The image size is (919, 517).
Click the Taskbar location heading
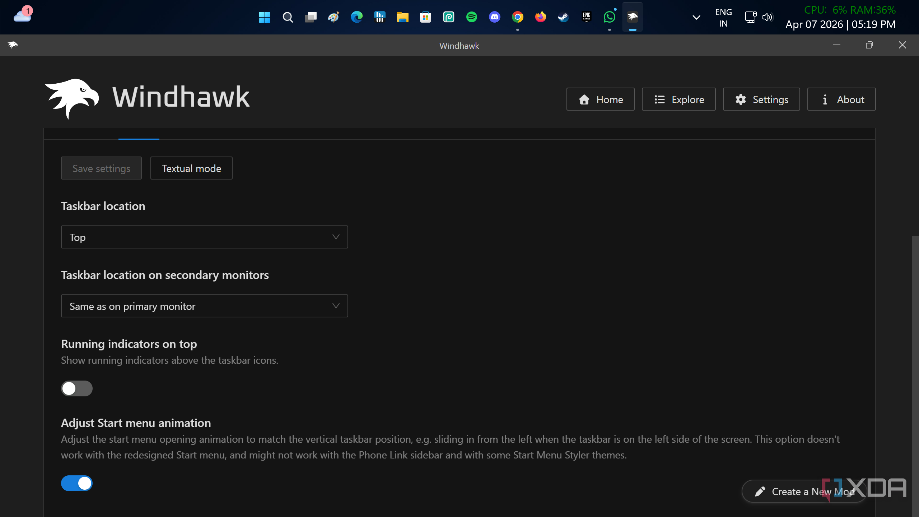point(103,206)
